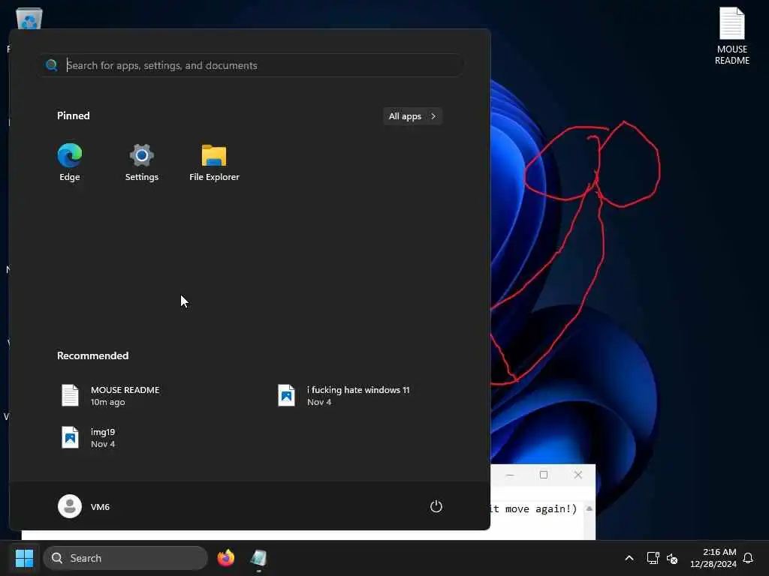Switch to the Notepad taskbar app
Image resolution: width=769 pixels, height=576 pixels.
click(x=258, y=558)
